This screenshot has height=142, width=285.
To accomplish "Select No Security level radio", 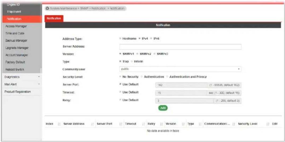I will point(120,77).
